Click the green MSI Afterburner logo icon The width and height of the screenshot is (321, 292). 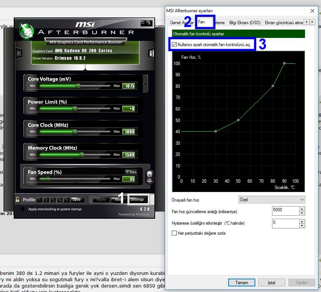(x=26, y=31)
